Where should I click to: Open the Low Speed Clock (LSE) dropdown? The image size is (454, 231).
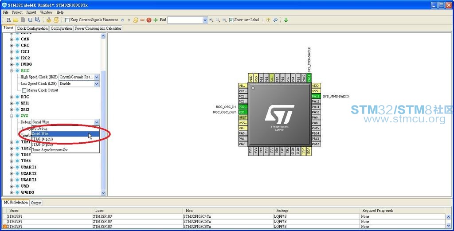(x=96, y=84)
